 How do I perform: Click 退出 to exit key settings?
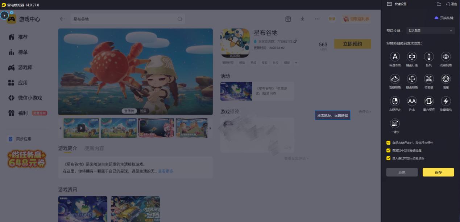(451, 4)
